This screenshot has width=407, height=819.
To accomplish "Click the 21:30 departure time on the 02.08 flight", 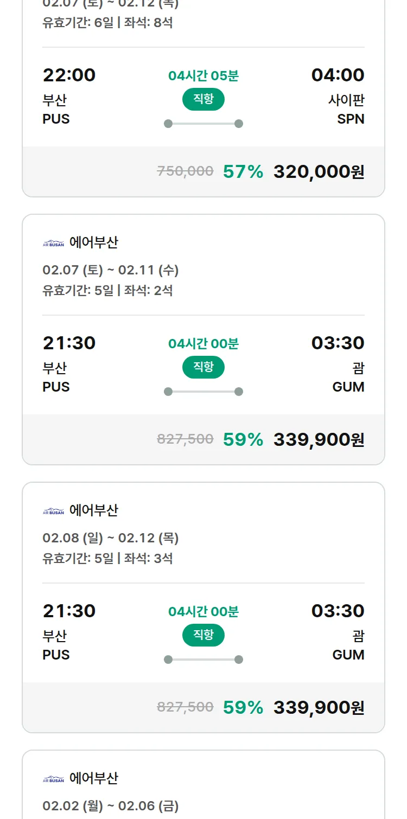I will [x=68, y=611].
